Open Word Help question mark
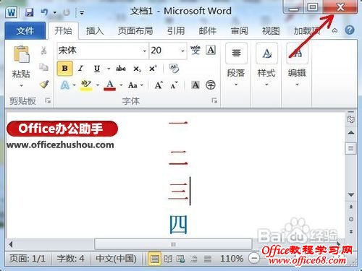 [x=350, y=30]
